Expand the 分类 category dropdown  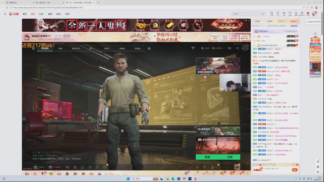tap(41, 14)
